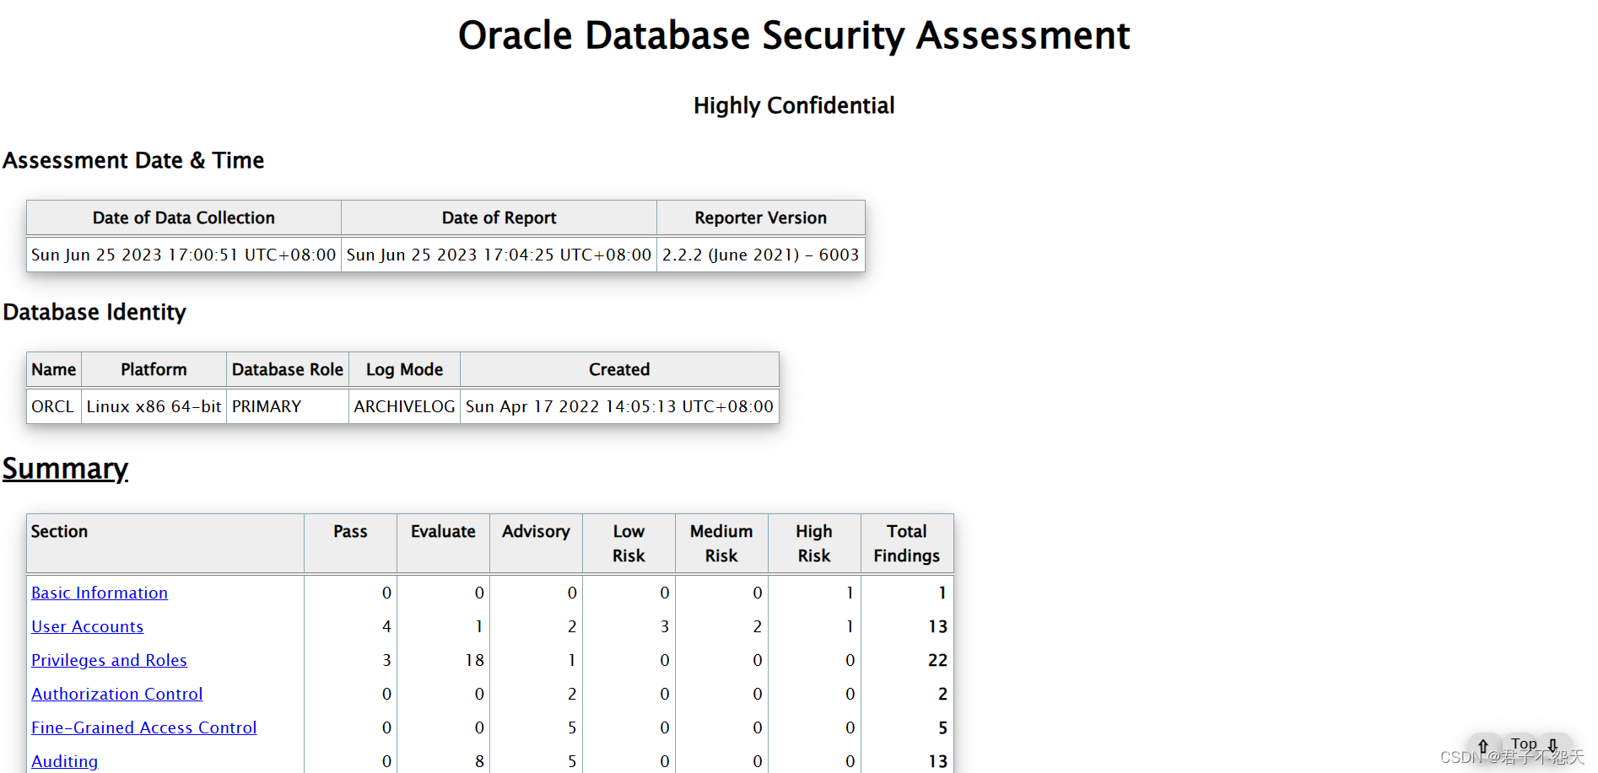This screenshot has height=773, width=1598.
Task: Select Auditing total findings 13
Action: (937, 761)
